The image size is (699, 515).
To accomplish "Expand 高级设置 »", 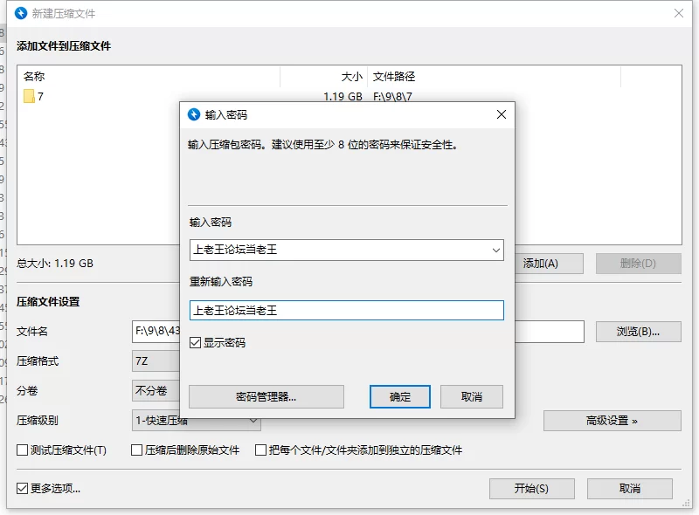I will (x=612, y=421).
